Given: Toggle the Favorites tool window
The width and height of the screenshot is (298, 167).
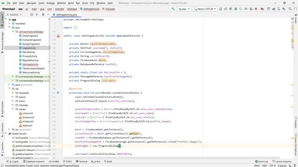Looking at the screenshot, I should (x=2, y=149).
